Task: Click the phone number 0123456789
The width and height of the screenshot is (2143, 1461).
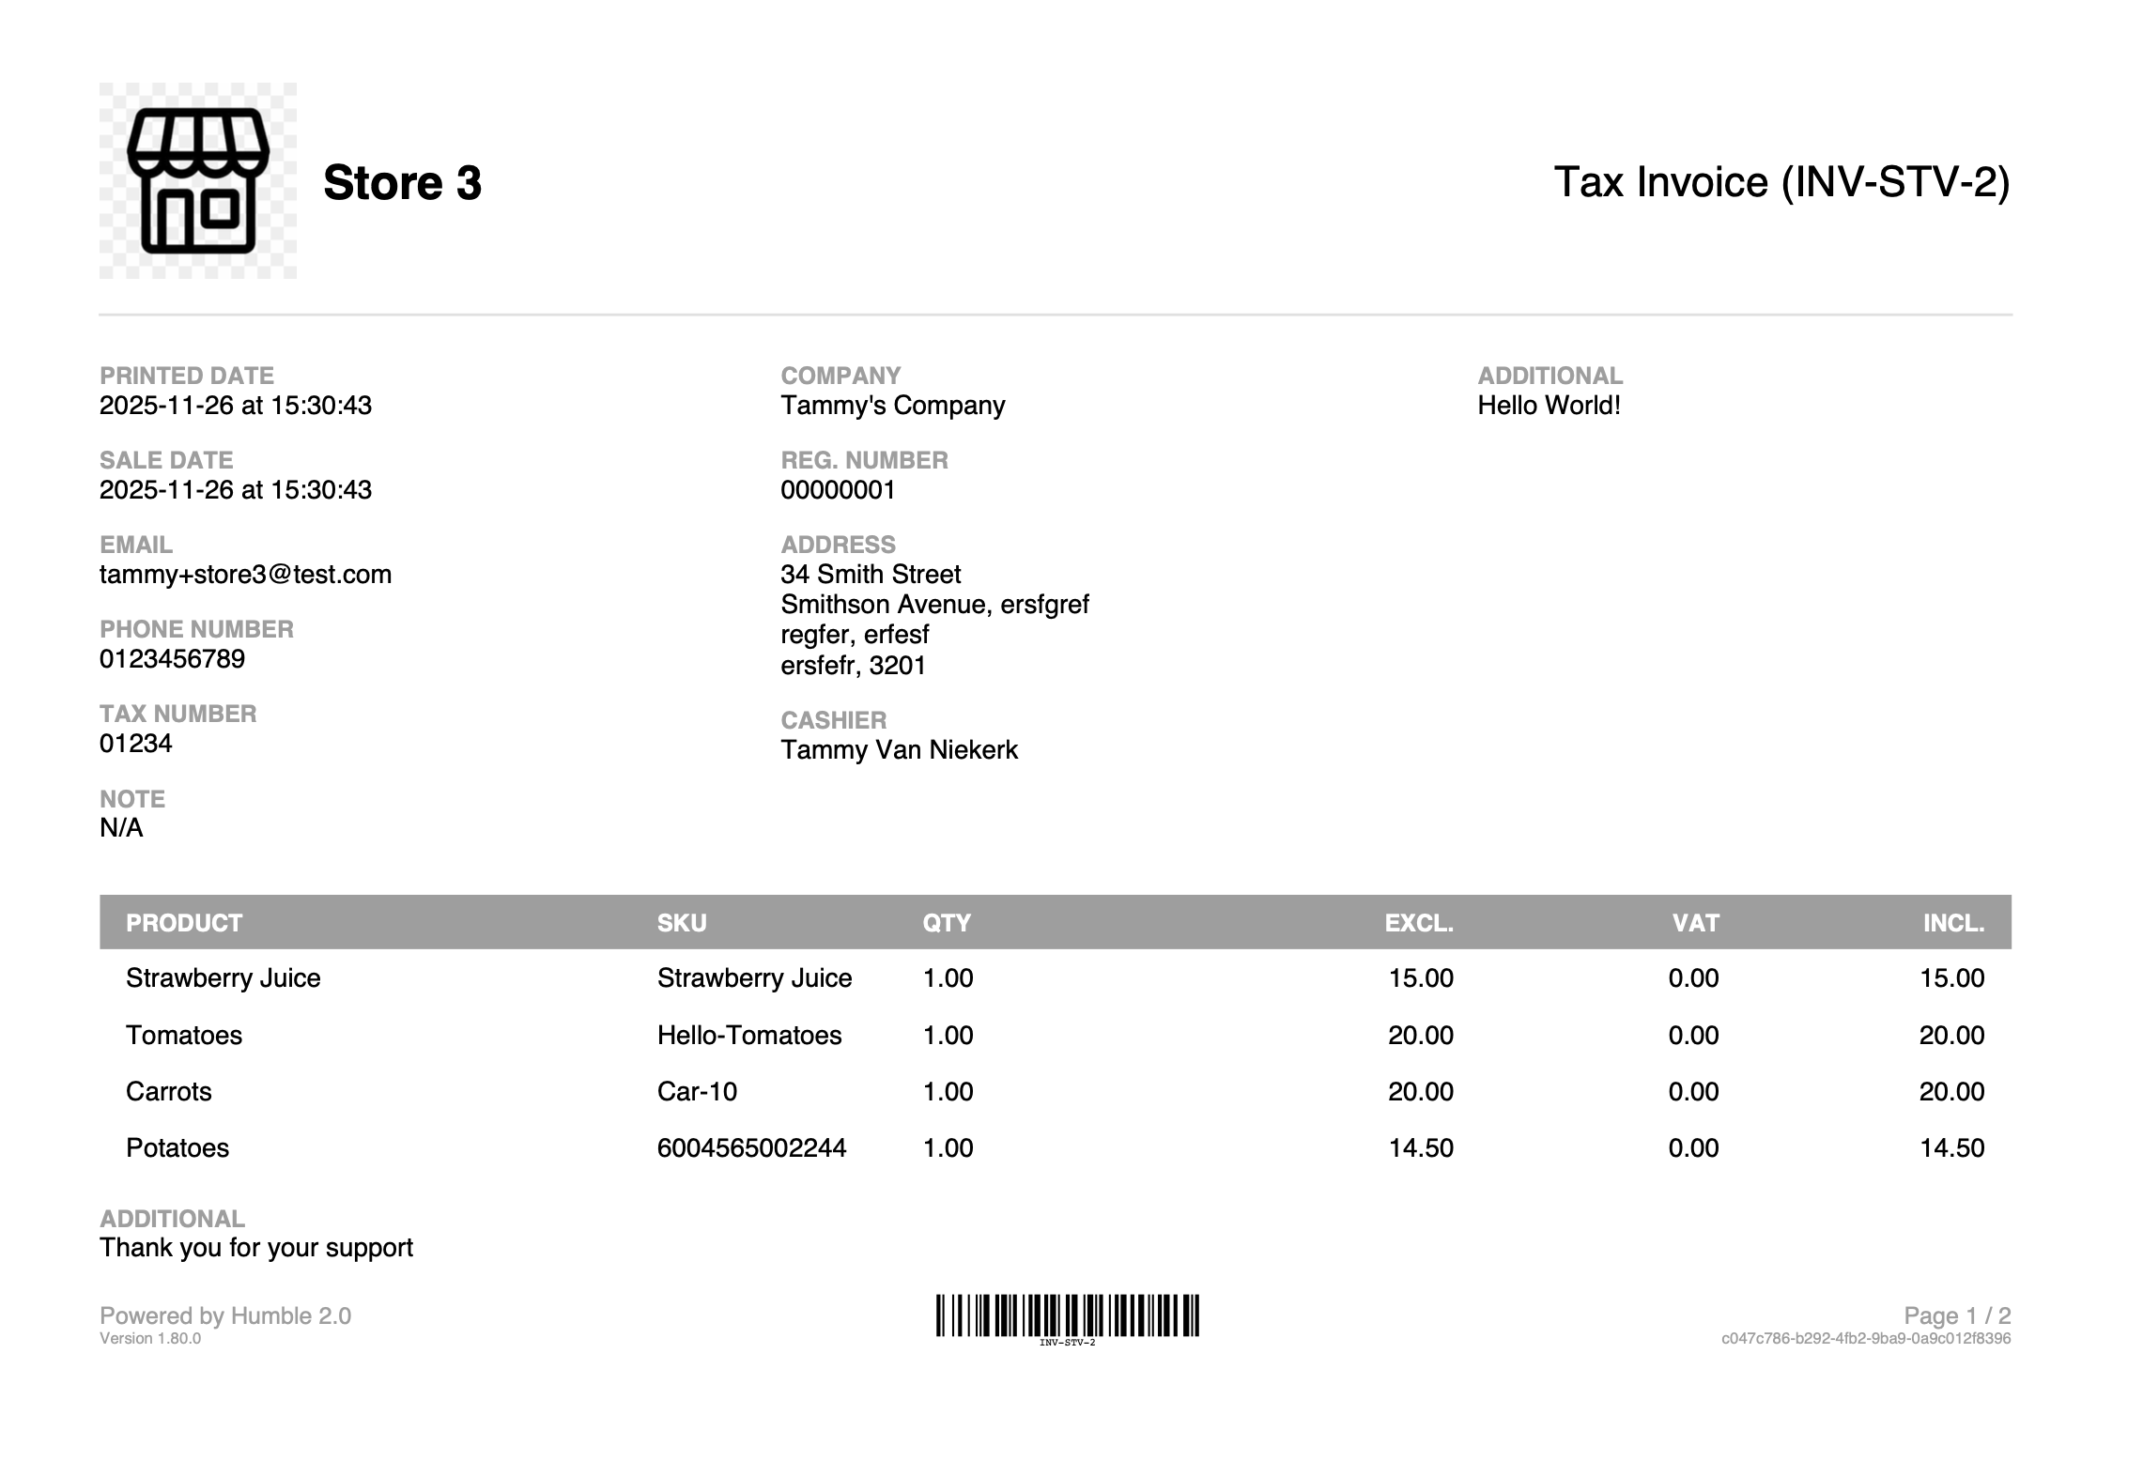Action: (172, 658)
